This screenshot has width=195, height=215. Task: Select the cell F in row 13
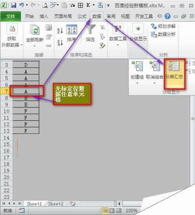click(26, 131)
